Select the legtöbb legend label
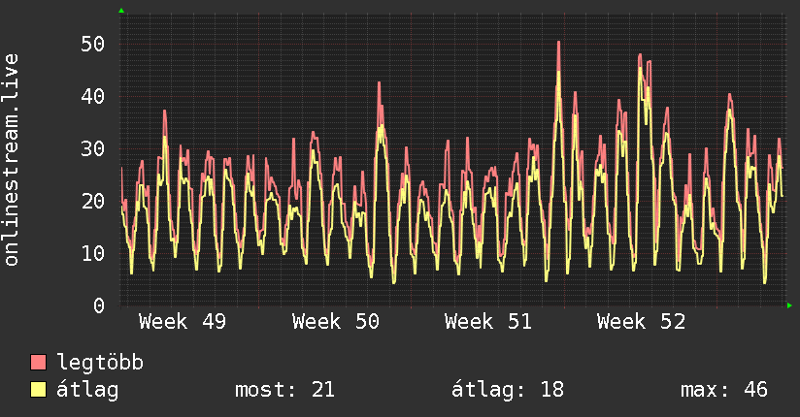Screen dimensions: 800x417 (x=100, y=364)
